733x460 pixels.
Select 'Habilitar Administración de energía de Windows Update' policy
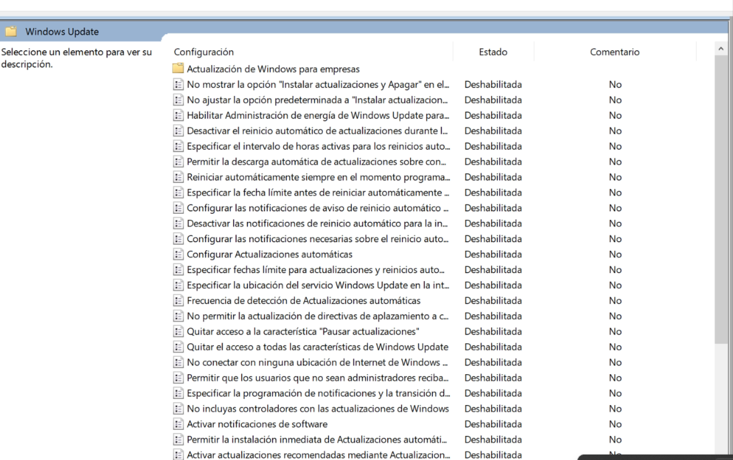(317, 115)
